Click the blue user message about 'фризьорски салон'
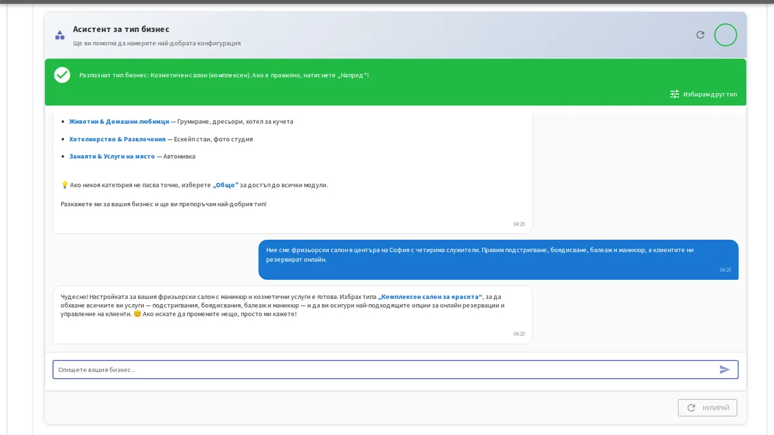The height and width of the screenshot is (435, 774). (499, 260)
